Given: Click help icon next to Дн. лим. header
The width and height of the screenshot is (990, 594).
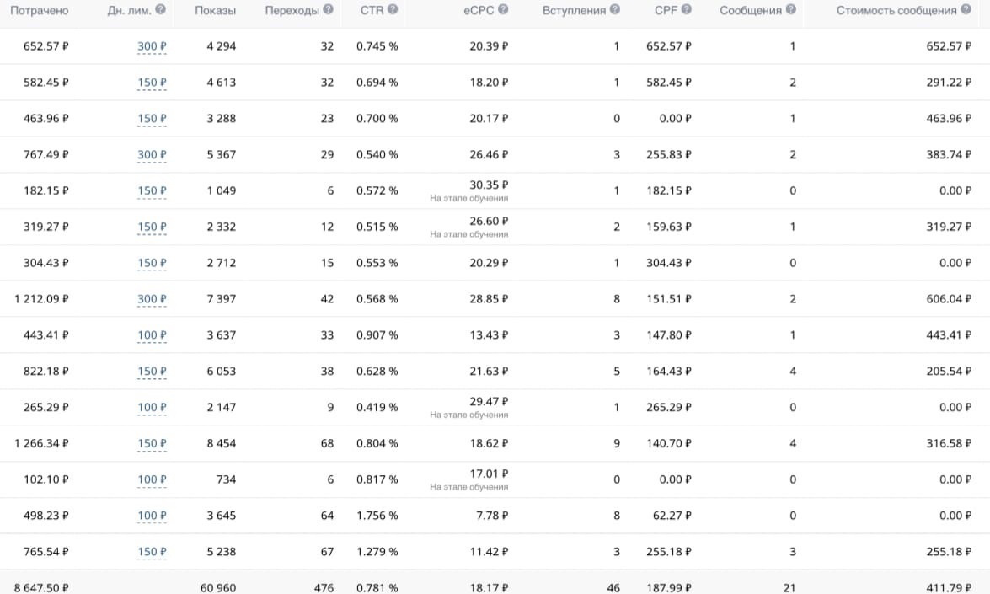Looking at the screenshot, I should 160,9.
